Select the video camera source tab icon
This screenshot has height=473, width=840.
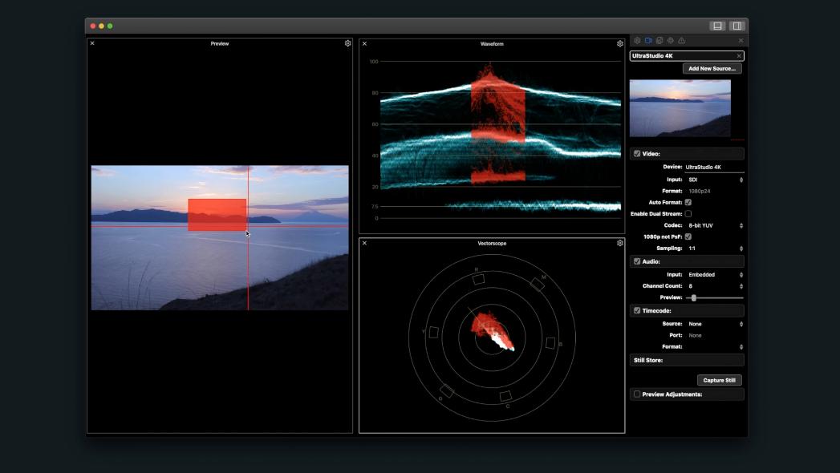pyautogui.click(x=648, y=40)
